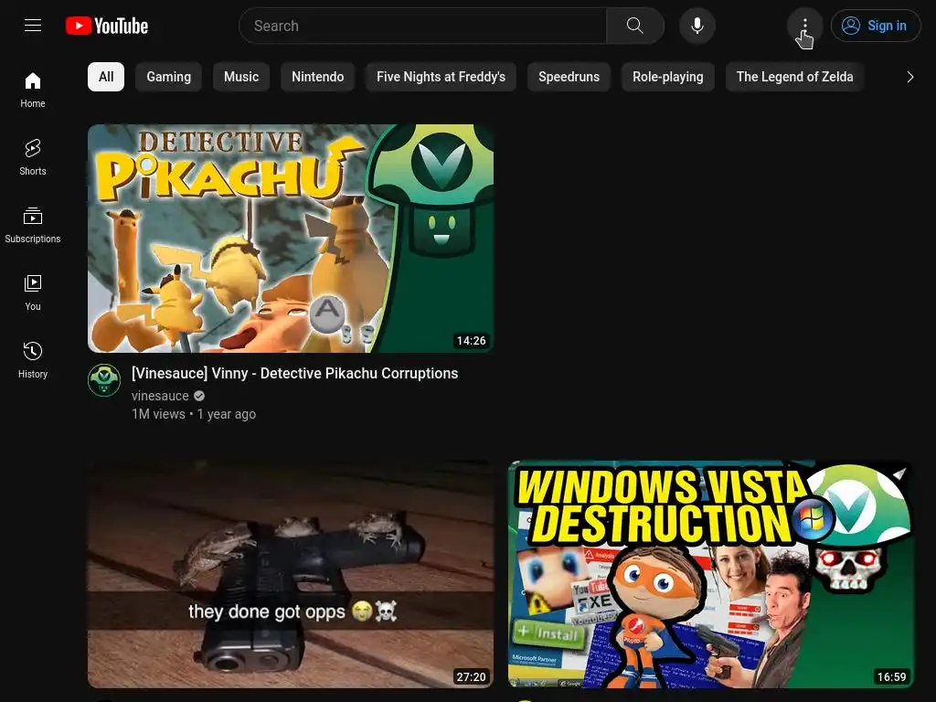Select The Legend of Zelda chip
936x702 pixels.
pos(794,77)
